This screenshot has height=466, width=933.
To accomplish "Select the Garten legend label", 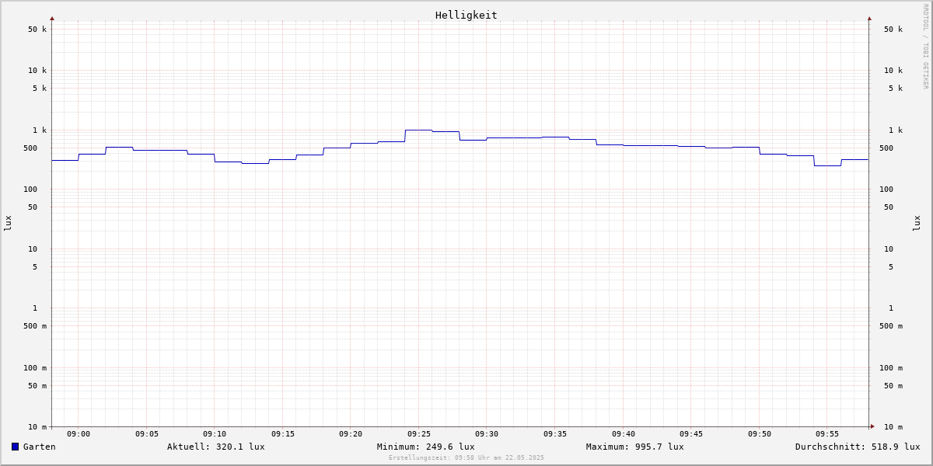I will click(39, 447).
